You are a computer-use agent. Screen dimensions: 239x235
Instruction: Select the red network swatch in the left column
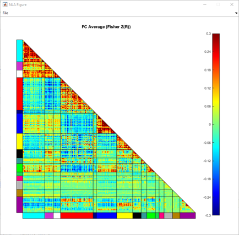coord(20,94)
